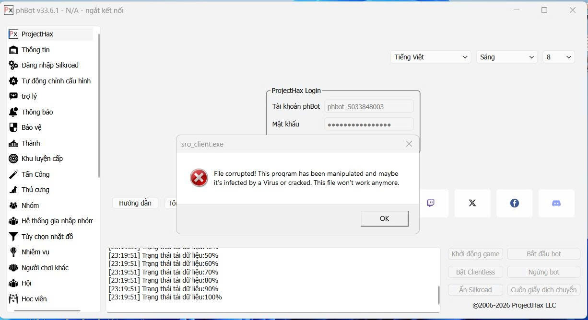This screenshot has height=320, width=588.
Task: Click the Bắt đầu bot button
Action: [544, 254]
